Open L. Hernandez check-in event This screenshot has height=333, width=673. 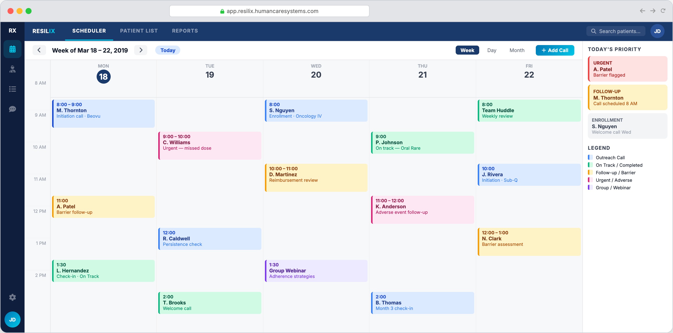(103, 271)
